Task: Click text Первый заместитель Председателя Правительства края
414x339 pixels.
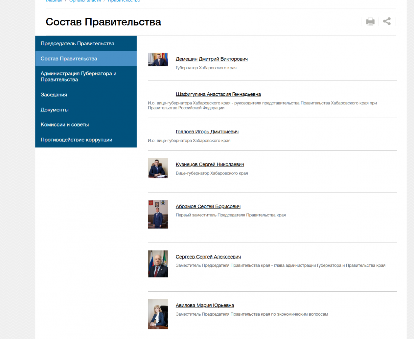Action: click(x=231, y=215)
